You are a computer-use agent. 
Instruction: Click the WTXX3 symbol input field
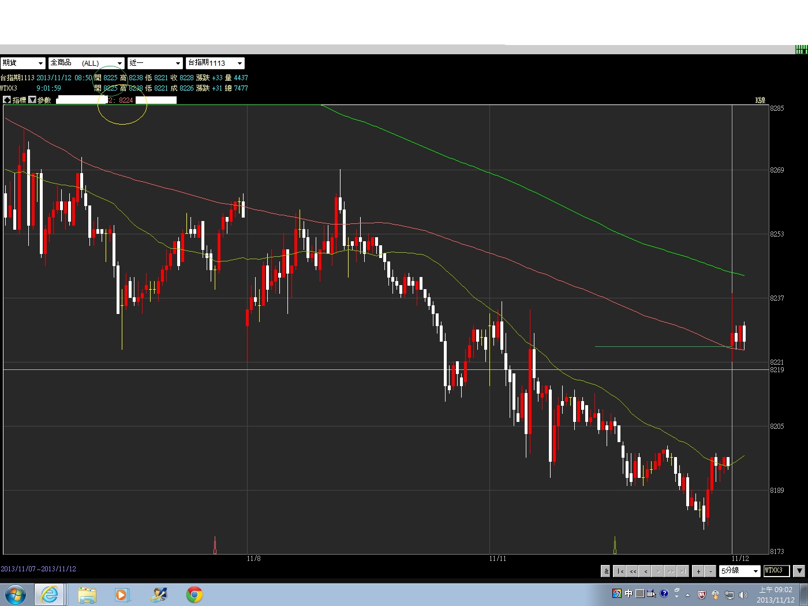tap(776, 571)
